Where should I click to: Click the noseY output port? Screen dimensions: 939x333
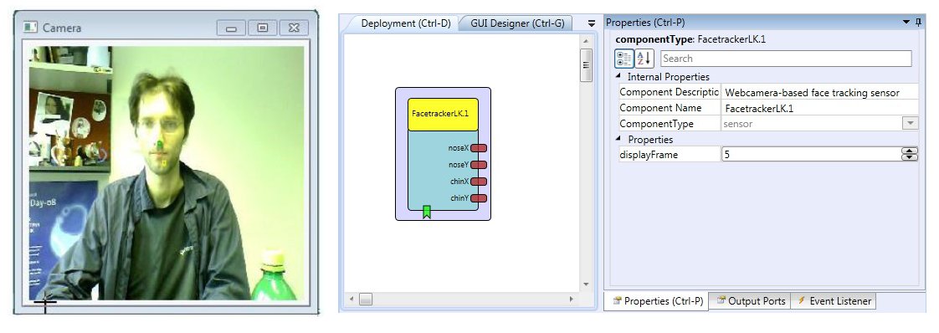[x=479, y=165]
